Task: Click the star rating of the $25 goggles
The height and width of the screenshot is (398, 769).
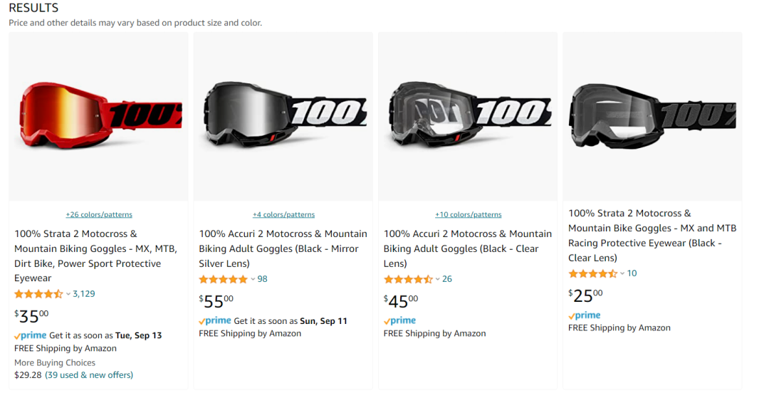Action: point(592,273)
